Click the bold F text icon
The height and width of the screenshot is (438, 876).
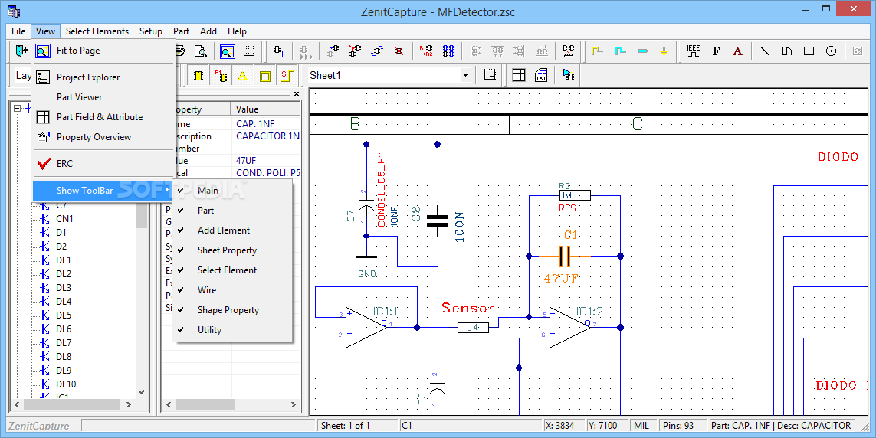pyautogui.click(x=716, y=51)
